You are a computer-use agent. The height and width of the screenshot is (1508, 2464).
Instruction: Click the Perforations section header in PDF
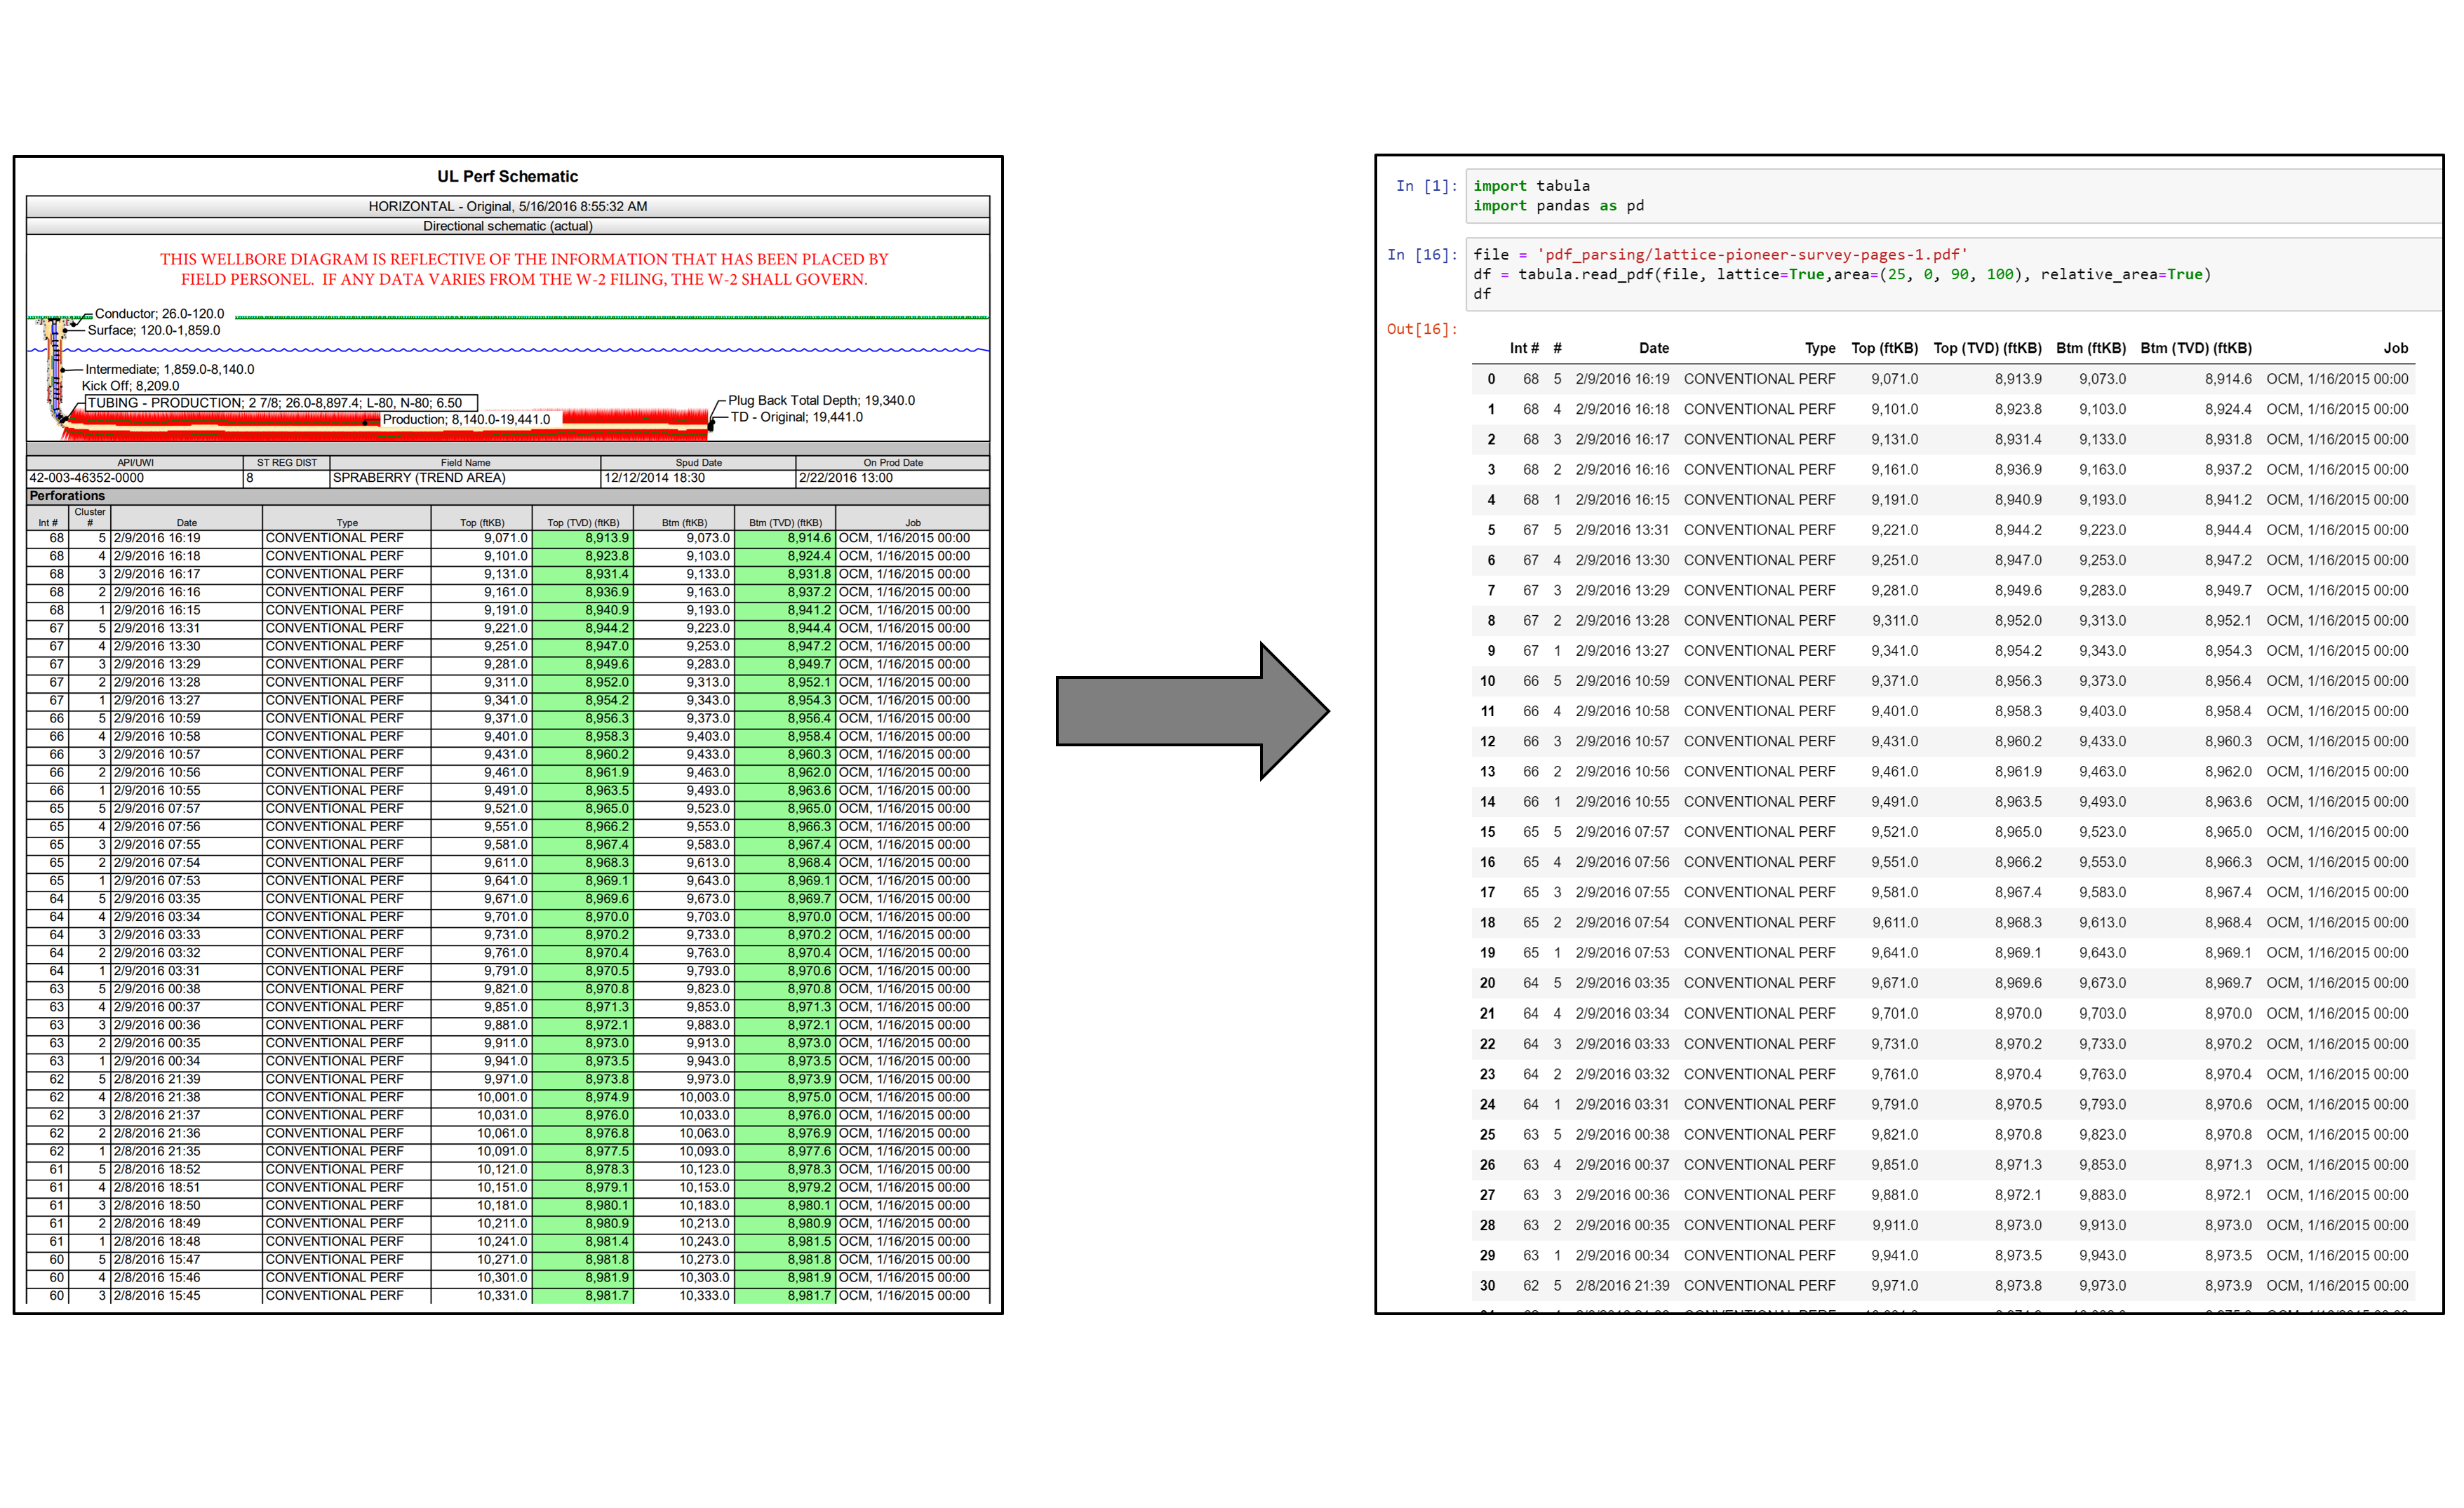67,496
